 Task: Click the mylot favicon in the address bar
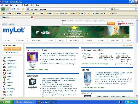28,9
